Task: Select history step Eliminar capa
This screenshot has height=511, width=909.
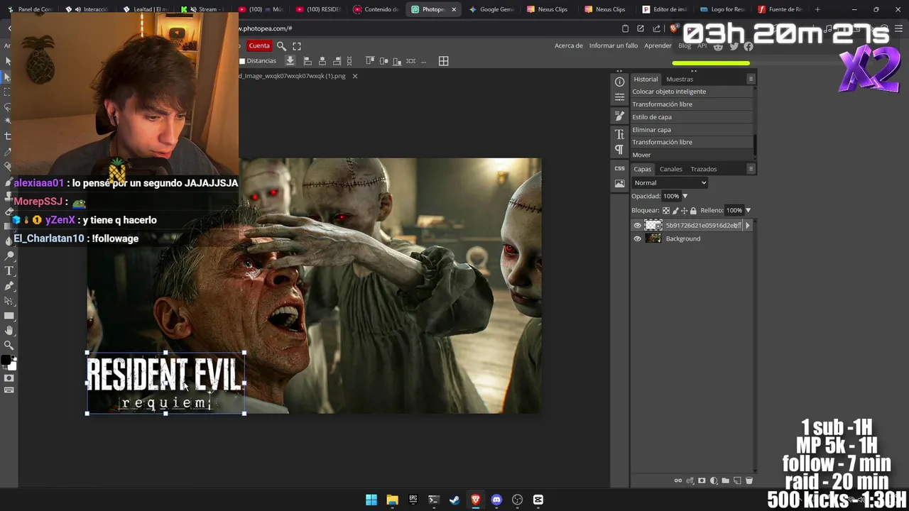Action: point(692,130)
